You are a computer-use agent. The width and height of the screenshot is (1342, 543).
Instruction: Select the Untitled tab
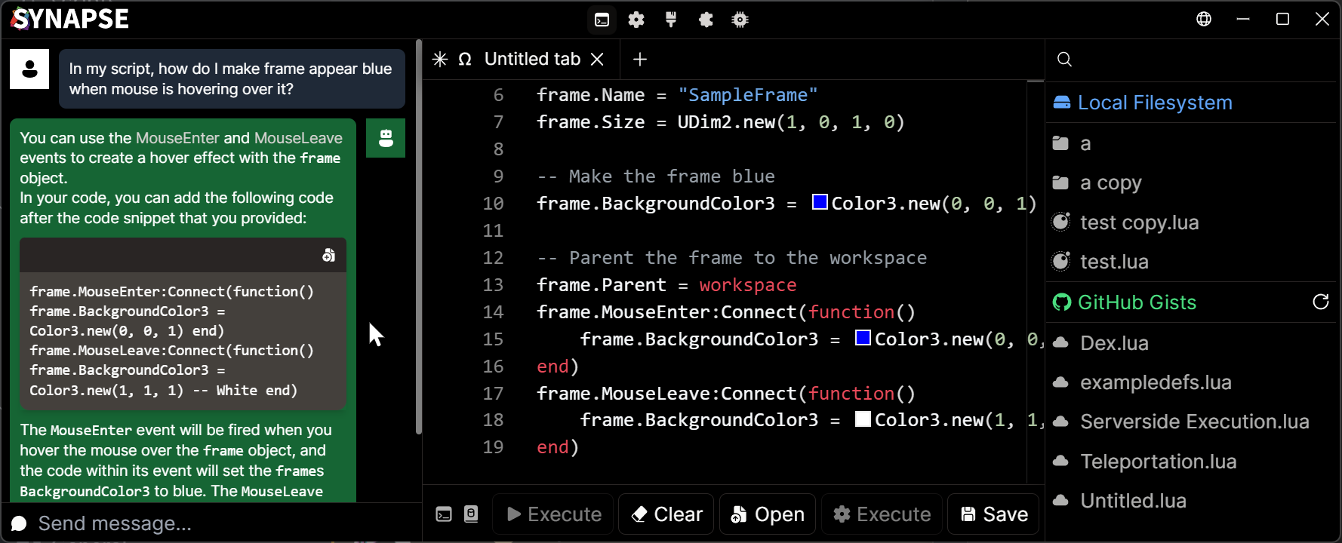[531, 60]
